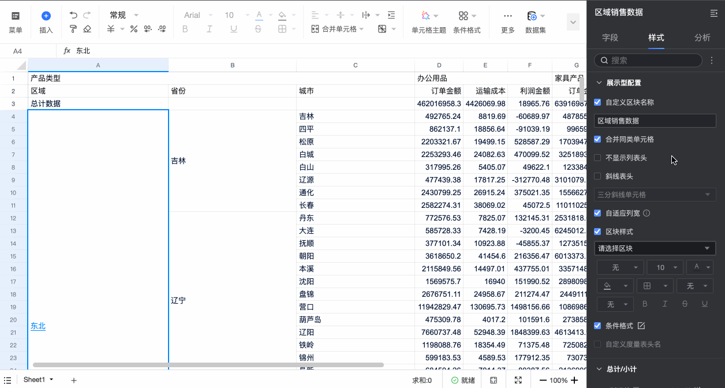Decrease decimal places
The width and height of the screenshot is (725, 388).
(148, 29)
